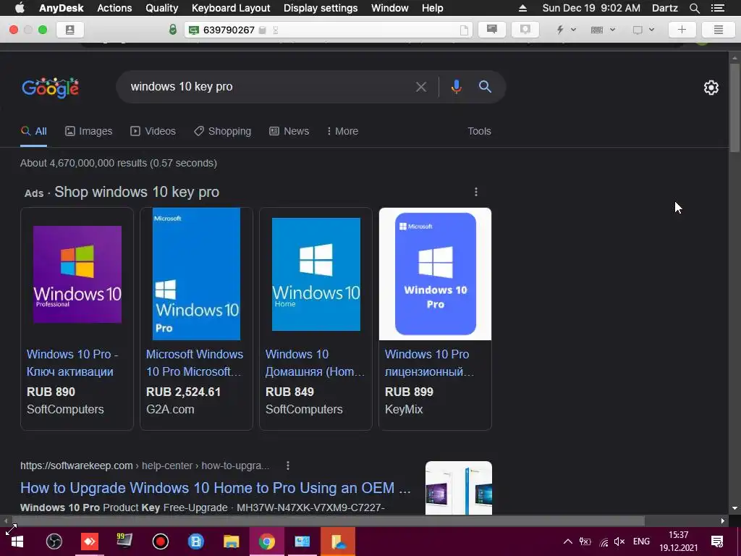Click the magnifier search button
Screen dimensions: 741x556
pyautogui.click(x=485, y=87)
